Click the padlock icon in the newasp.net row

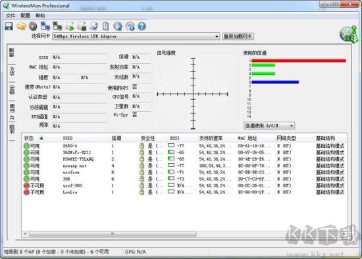point(142,166)
